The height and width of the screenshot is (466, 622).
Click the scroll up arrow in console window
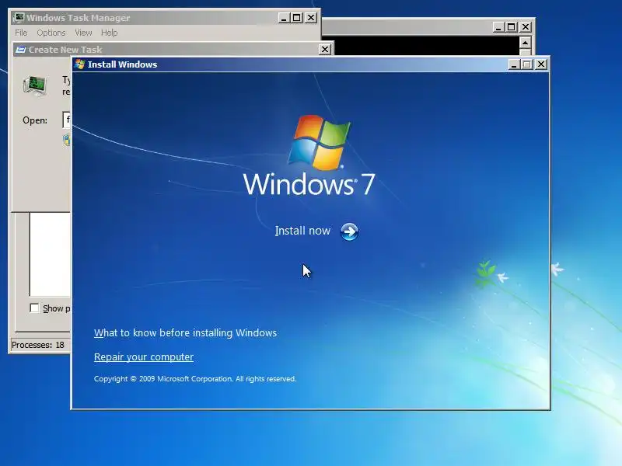click(x=525, y=43)
